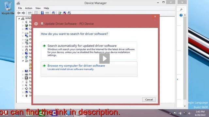The width and height of the screenshot is (209, 117).
Task: Click the Scan for hardware changes toolbar icon
Action: tap(54, 13)
